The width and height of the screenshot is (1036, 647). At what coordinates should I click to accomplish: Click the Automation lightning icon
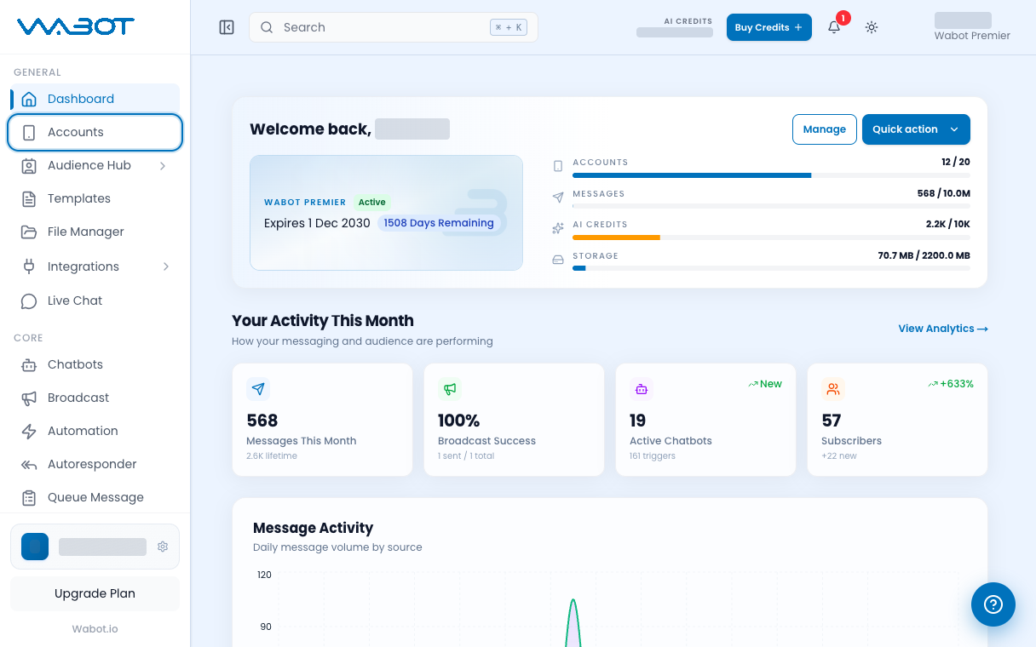29,431
